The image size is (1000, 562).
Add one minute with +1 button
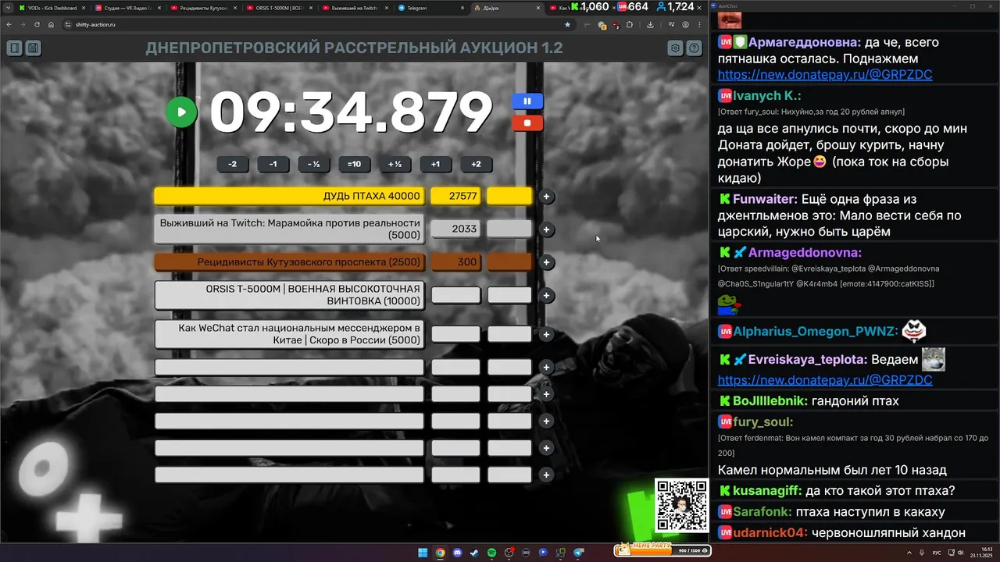[x=435, y=164]
